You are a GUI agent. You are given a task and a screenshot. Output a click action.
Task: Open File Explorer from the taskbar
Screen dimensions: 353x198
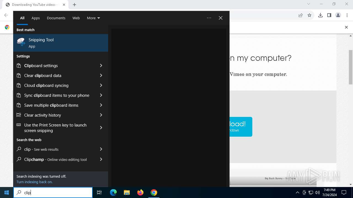coord(127,193)
